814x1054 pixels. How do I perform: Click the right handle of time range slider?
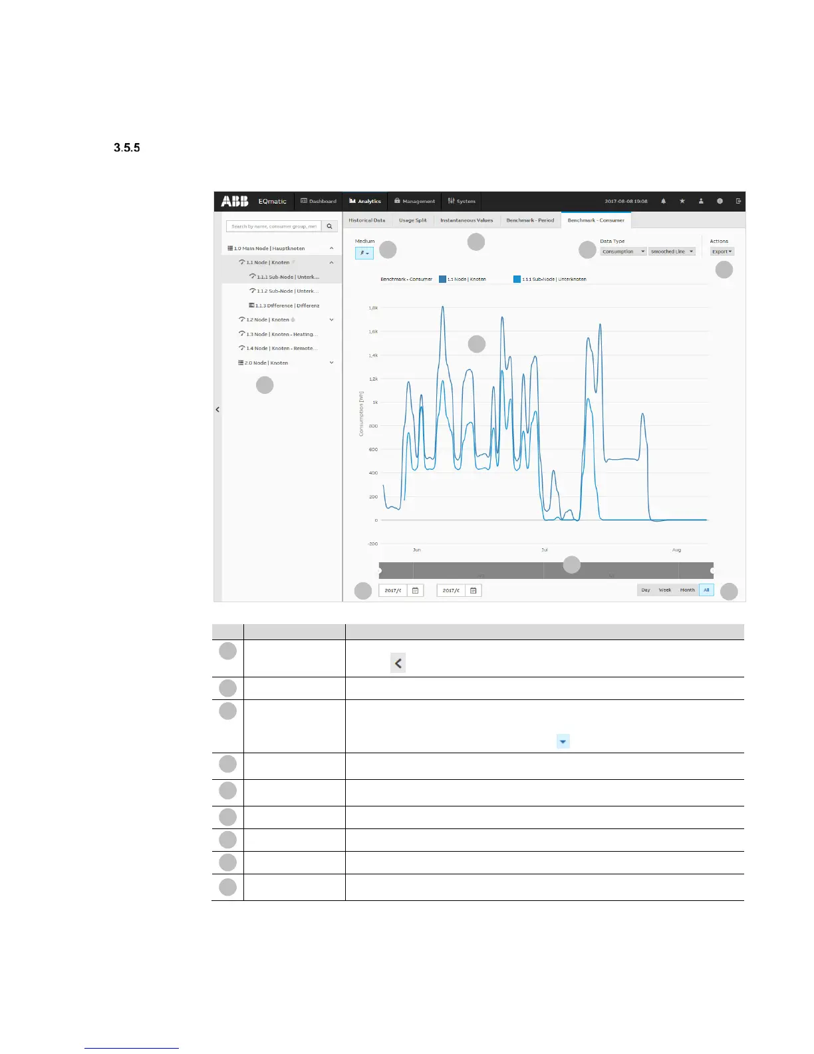pyautogui.click(x=712, y=570)
